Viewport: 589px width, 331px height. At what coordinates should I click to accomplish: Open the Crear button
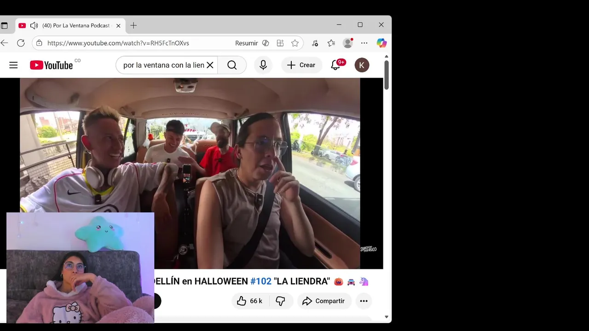click(x=301, y=65)
